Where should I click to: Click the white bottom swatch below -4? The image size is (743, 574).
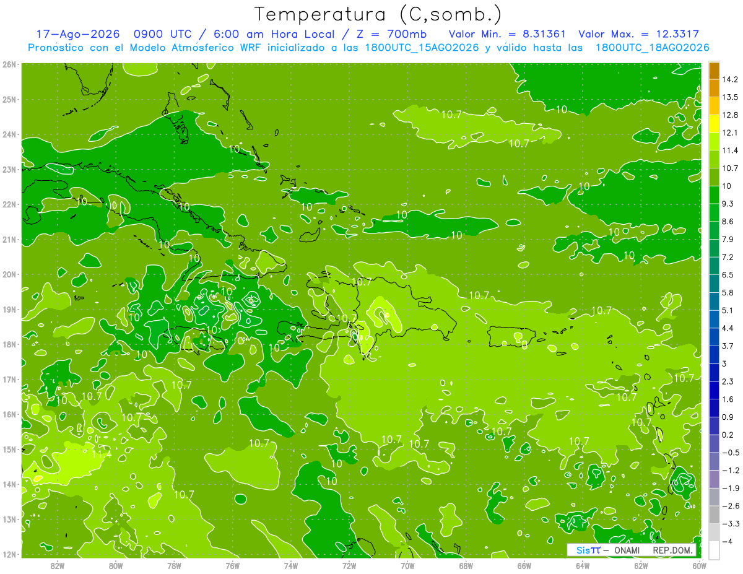coord(714,550)
